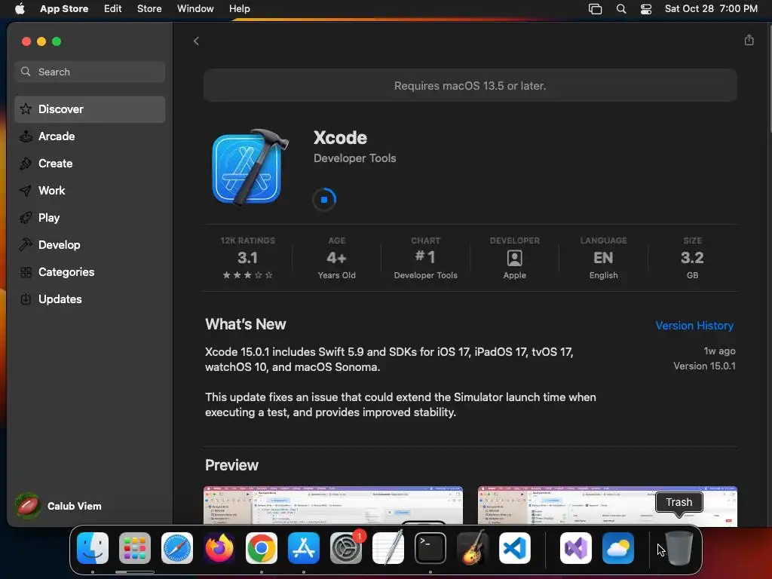Image resolution: width=772 pixels, height=579 pixels.
Task: Open the Play category
Action: (x=90, y=218)
